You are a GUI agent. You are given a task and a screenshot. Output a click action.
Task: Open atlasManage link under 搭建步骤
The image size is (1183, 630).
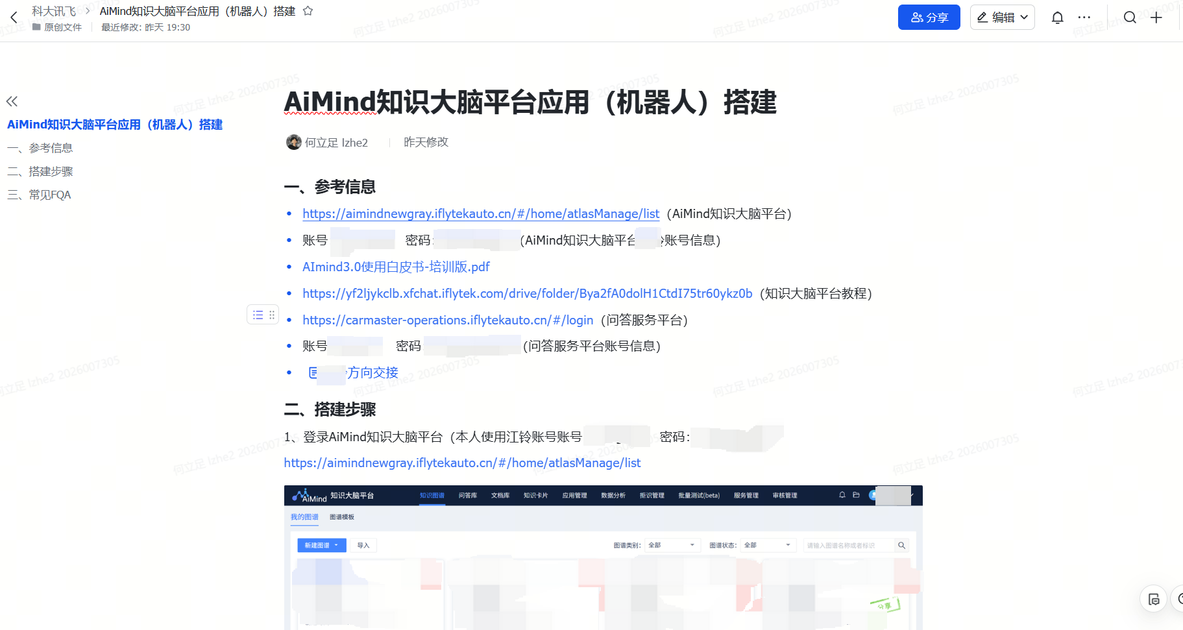coord(462,463)
